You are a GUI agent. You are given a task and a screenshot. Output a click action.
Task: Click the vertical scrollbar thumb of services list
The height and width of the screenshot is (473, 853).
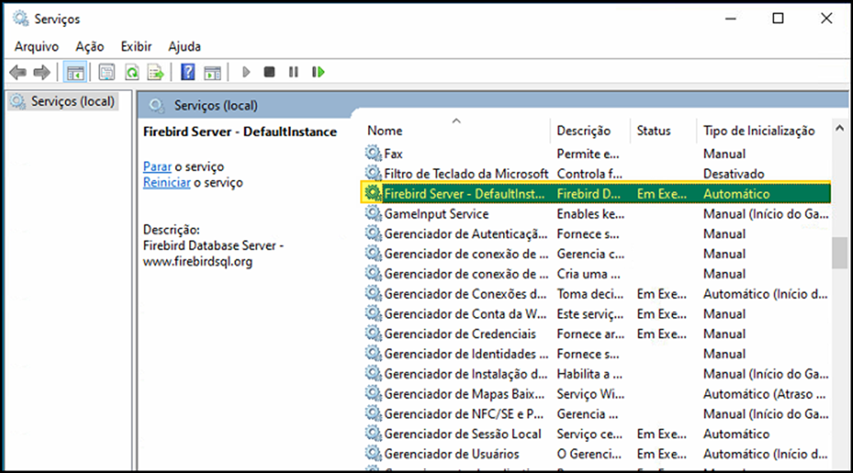pyautogui.click(x=839, y=253)
